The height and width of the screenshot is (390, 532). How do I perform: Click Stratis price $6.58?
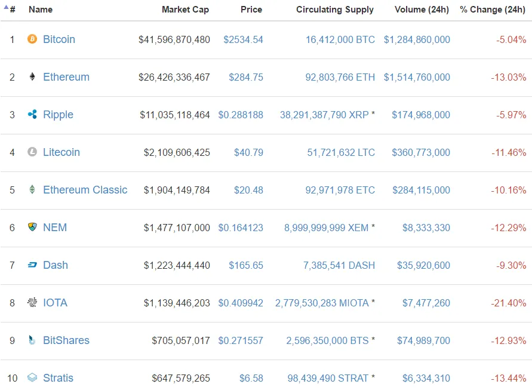pyautogui.click(x=251, y=379)
